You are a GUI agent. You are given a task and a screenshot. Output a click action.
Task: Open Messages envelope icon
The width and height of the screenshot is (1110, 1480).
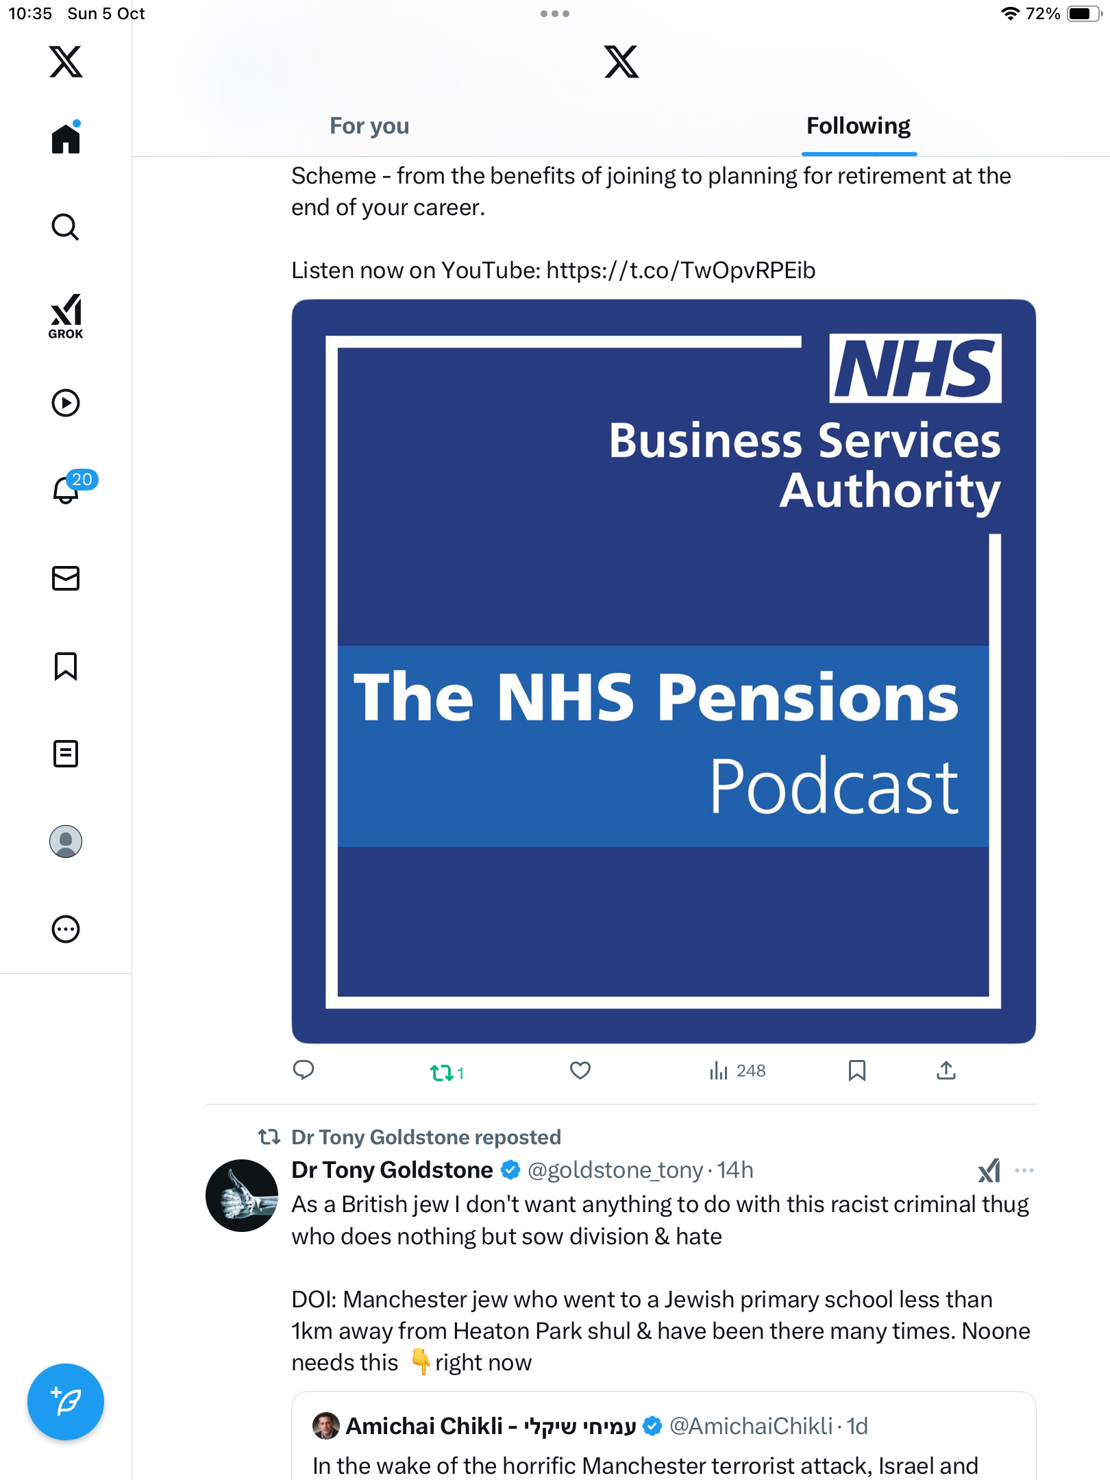coord(66,578)
